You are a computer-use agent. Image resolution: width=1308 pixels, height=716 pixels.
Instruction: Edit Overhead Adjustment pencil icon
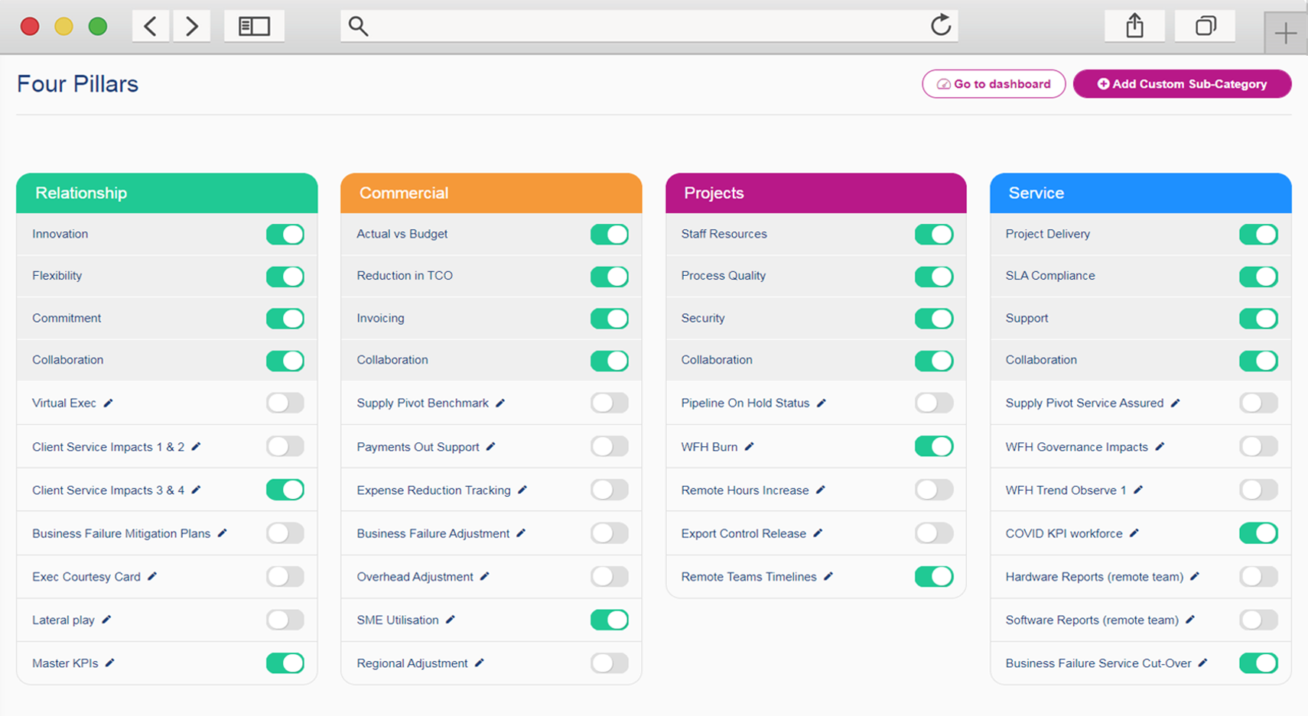click(485, 576)
